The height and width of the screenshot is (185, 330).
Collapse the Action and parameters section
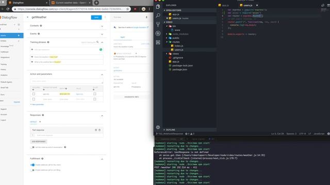pos(102,75)
